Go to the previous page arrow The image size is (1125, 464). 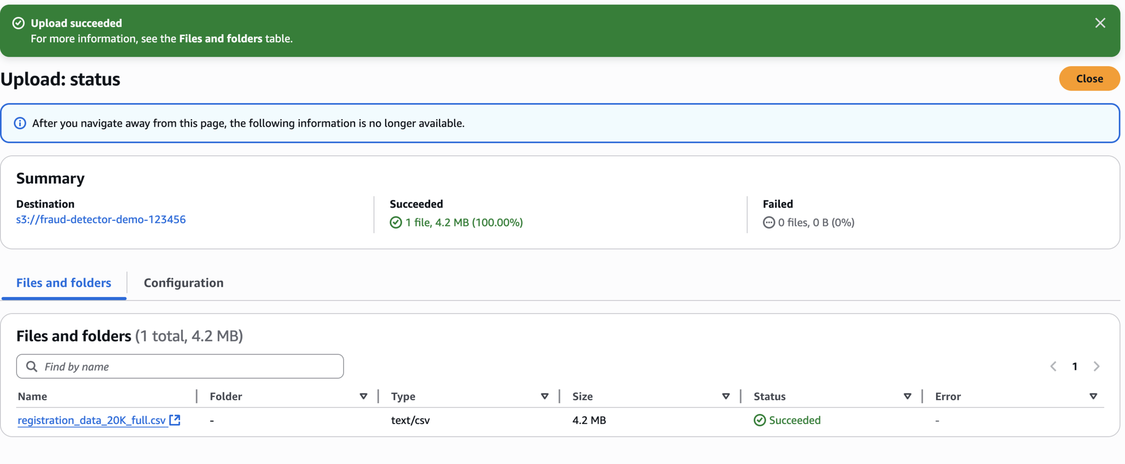(1053, 366)
